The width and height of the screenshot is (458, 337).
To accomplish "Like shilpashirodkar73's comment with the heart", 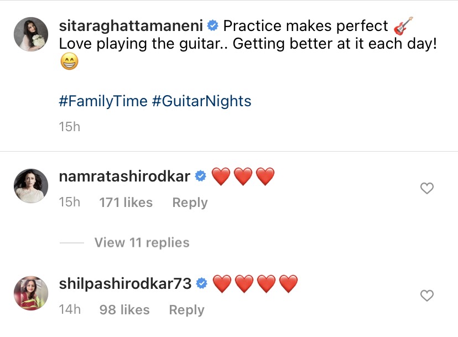I will [x=427, y=296].
